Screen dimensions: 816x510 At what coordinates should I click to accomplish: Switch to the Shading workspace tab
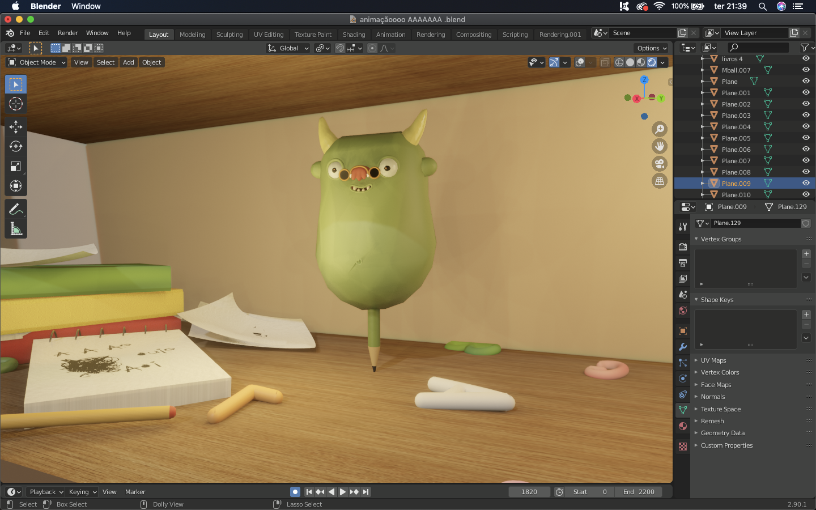[x=354, y=35]
